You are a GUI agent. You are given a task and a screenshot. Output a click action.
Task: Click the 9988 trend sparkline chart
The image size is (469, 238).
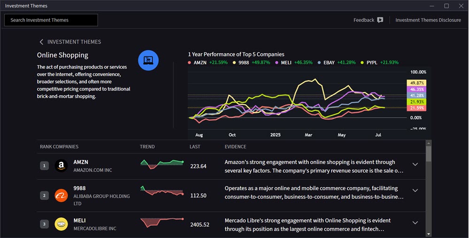point(162,192)
